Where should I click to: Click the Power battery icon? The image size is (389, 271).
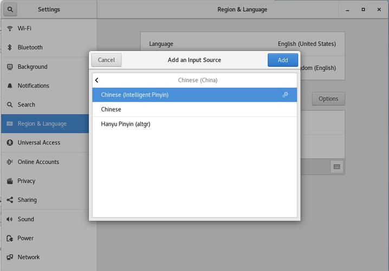(10, 238)
